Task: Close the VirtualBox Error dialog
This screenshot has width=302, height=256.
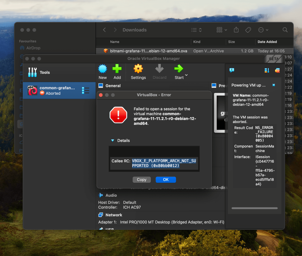Action: 101,95
